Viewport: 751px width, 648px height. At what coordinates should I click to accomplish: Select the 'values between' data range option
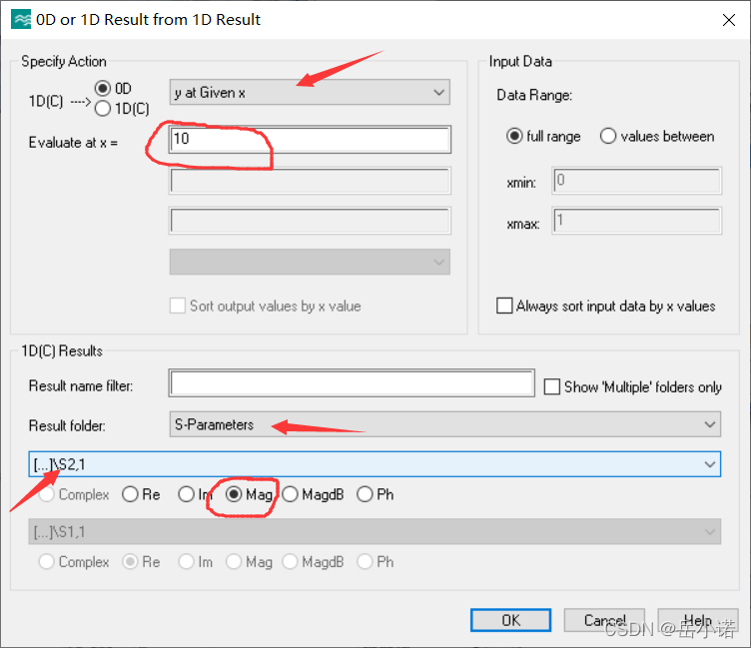pos(608,137)
